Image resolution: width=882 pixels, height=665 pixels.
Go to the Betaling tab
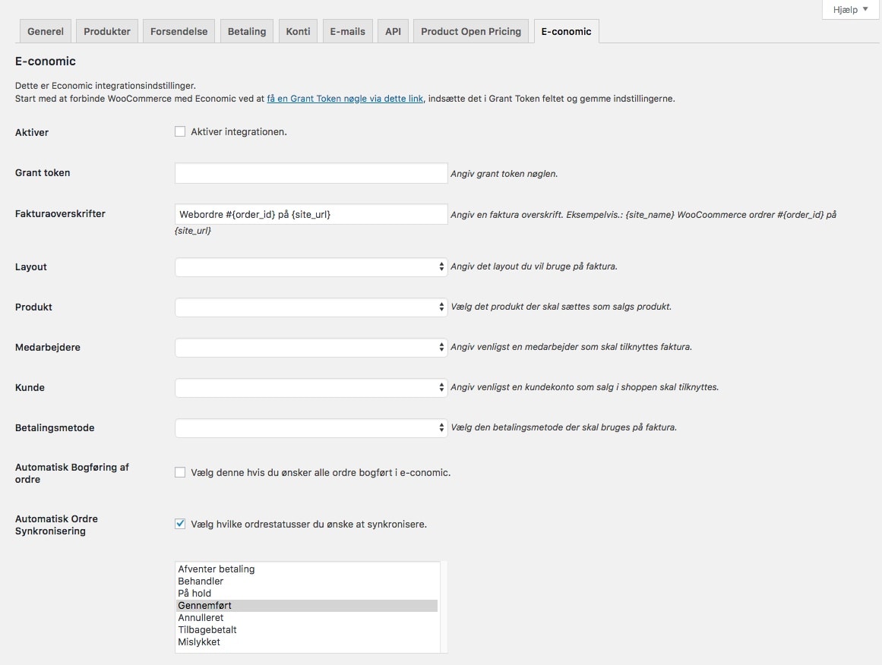pos(247,31)
